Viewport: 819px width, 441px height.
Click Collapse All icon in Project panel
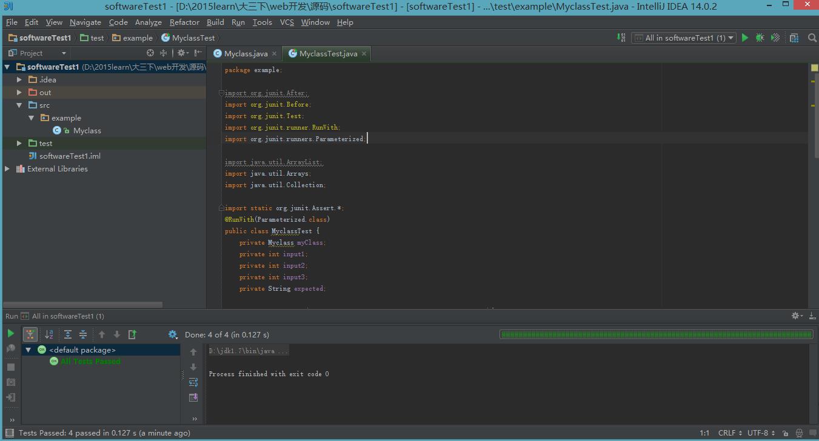pos(163,53)
